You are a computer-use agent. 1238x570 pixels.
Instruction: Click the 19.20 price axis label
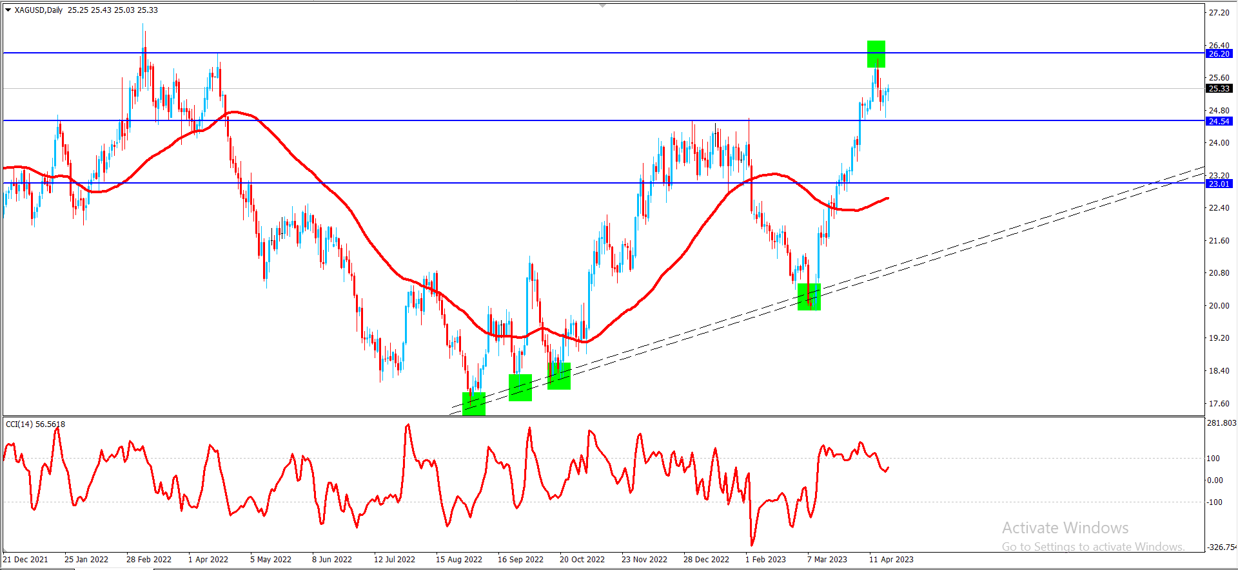click(x=1219, y=338)
